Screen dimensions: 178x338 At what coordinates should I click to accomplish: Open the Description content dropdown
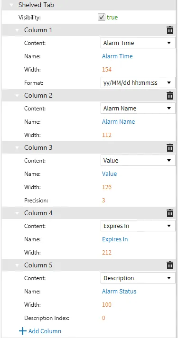click(x=138, y=278)
